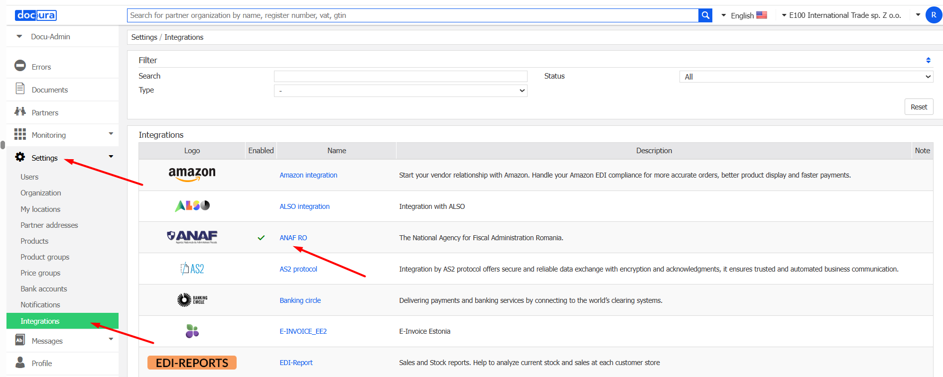Select the Integrations menu item

pos(62,321)
